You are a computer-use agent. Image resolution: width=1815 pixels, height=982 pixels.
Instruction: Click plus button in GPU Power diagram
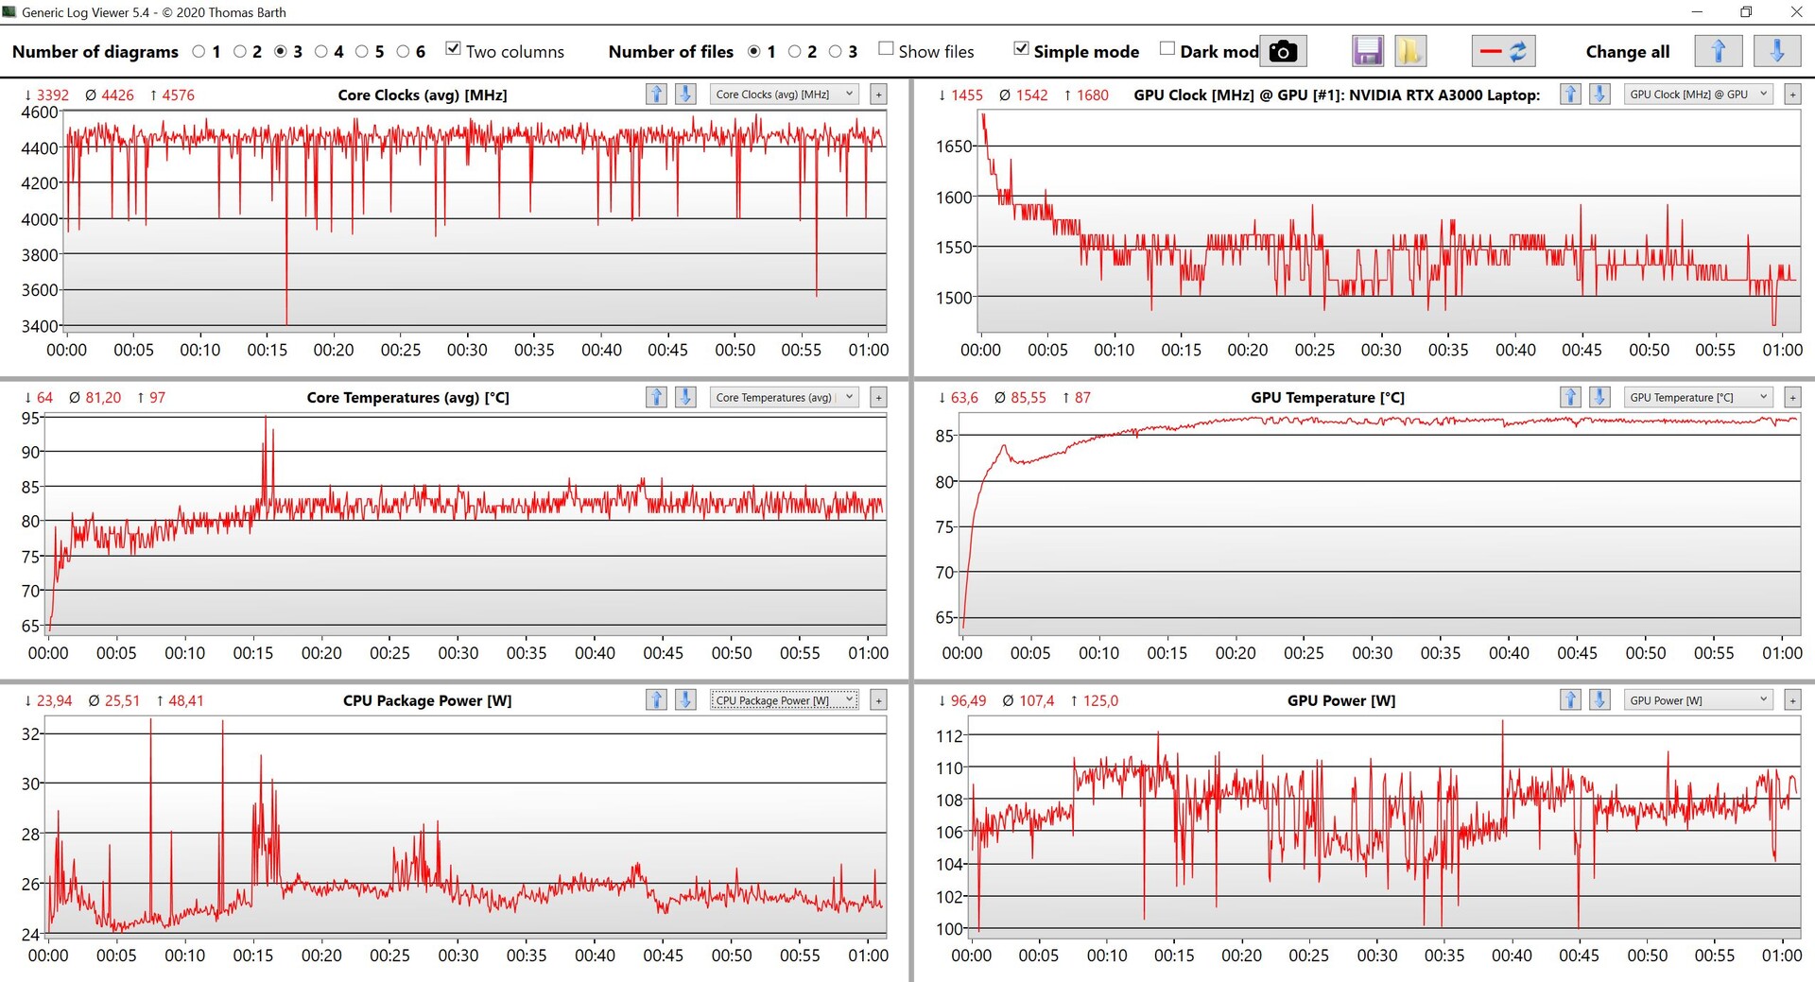point(1792,700)
